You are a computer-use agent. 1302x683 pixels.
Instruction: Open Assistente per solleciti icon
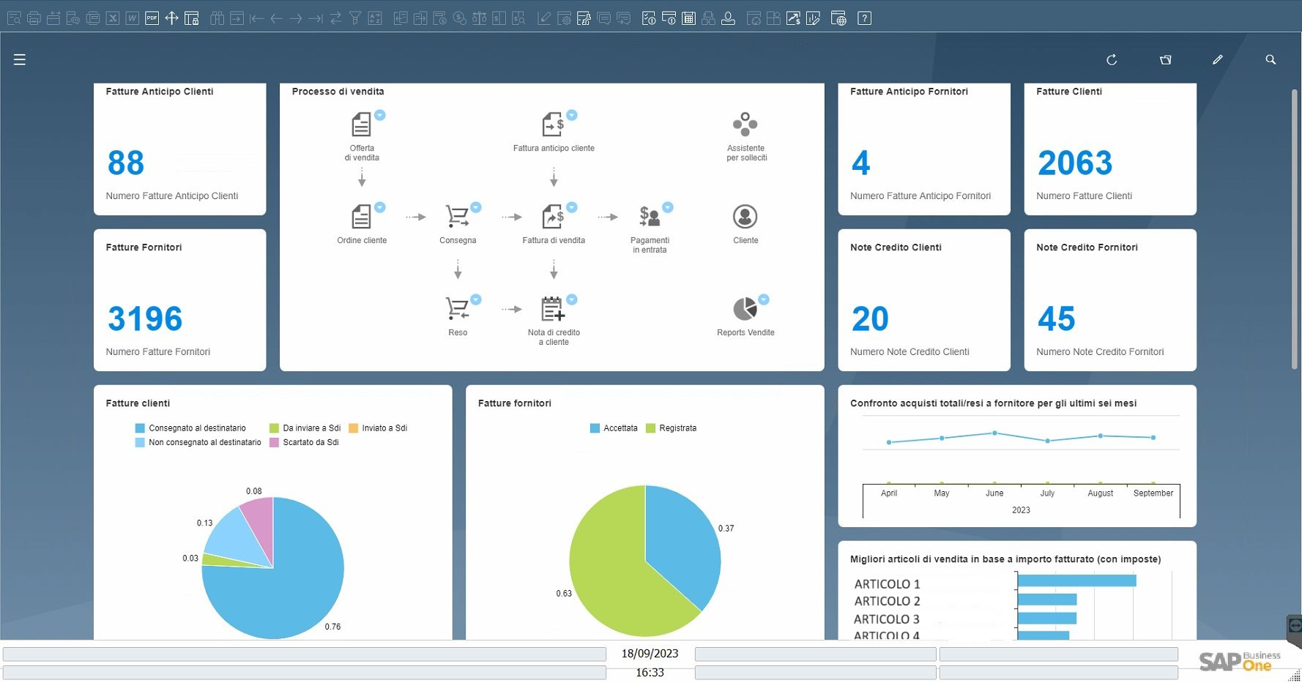(745, 124)
